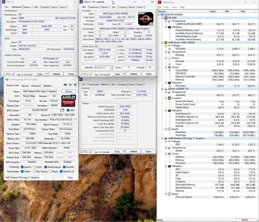Click Close button in CPU-Z Memory window

tap(148, 151)
